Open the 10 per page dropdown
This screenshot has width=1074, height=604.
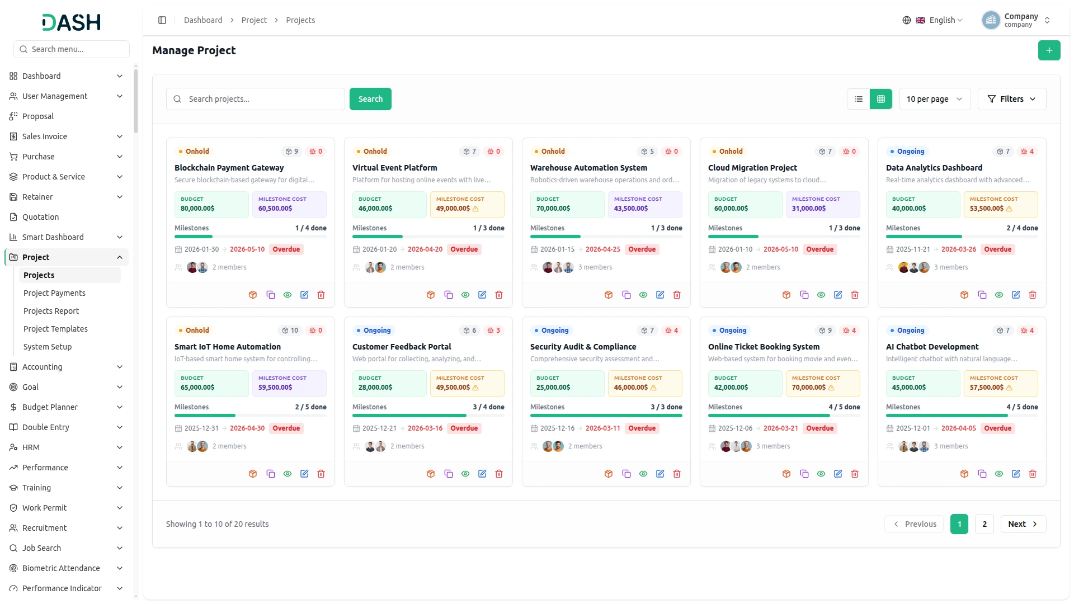click(x=935, y=99)
